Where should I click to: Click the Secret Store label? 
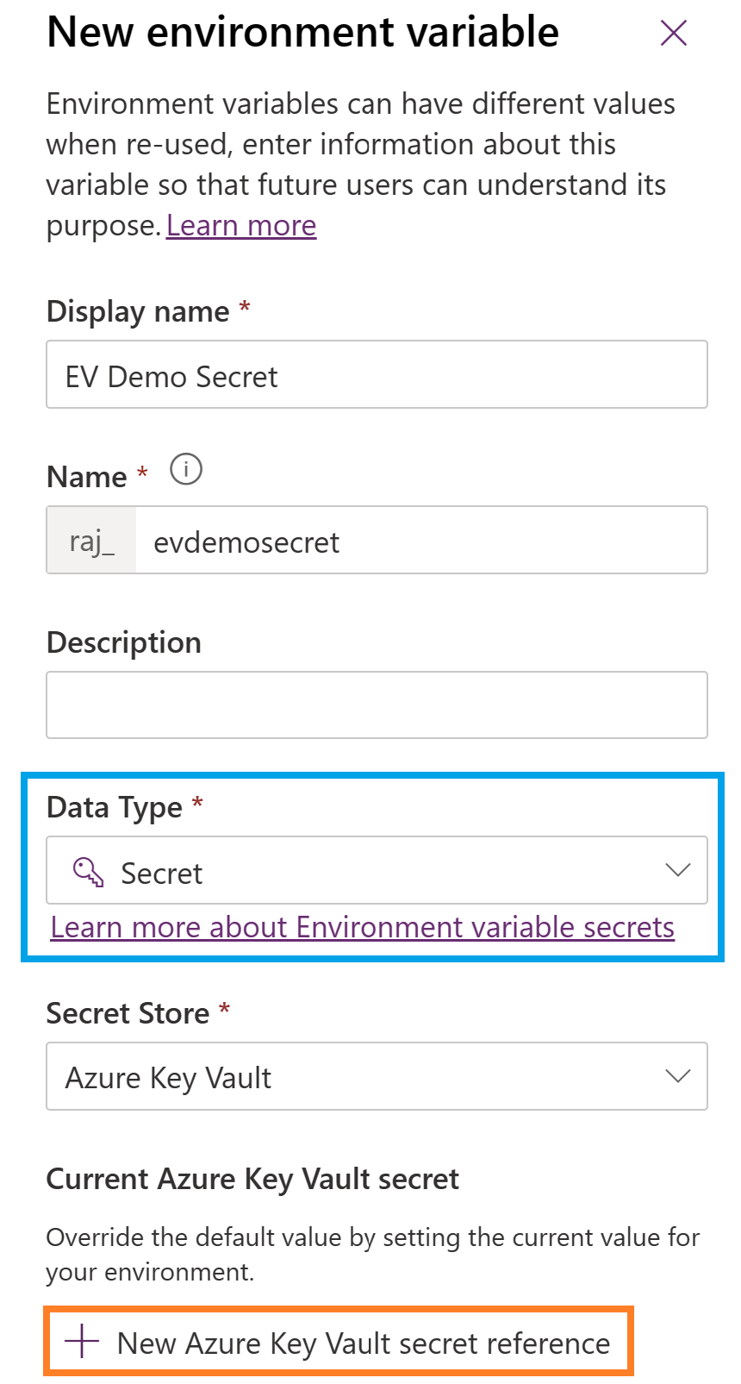point(128,1013)
